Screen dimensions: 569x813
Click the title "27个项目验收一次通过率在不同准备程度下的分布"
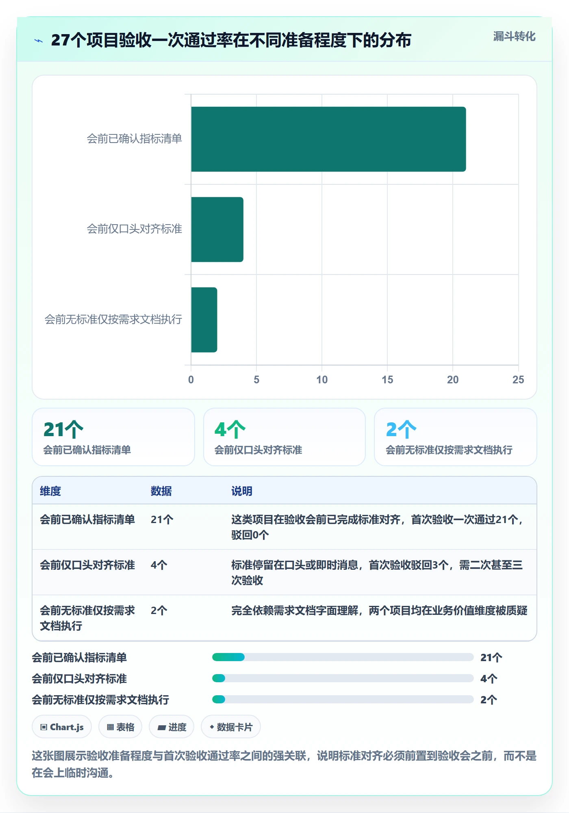[x=231, y=40]
